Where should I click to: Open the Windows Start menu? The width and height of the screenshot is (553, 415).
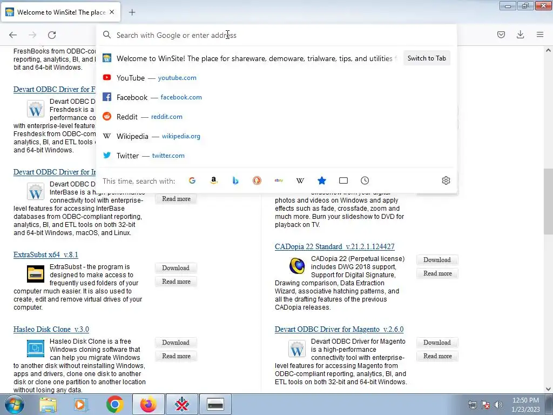click(15, 404)
